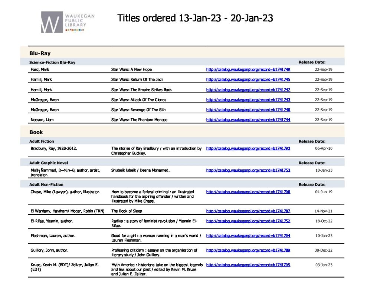Open catalog link for The Empire Strikes Back
Image resolution: width=380 pixels, height=294 pixels.
point(248,90)
